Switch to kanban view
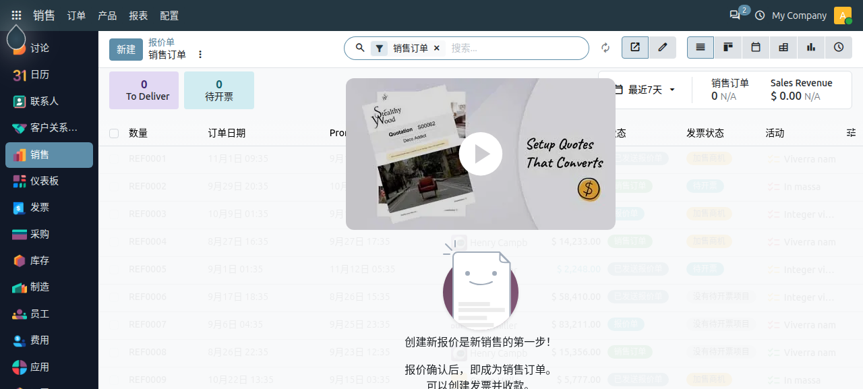 coord(728,47)
